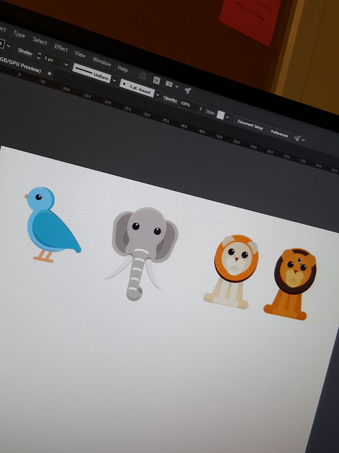Open the variable width profile dropdown next to Uniform

click(x=114, y=80)
